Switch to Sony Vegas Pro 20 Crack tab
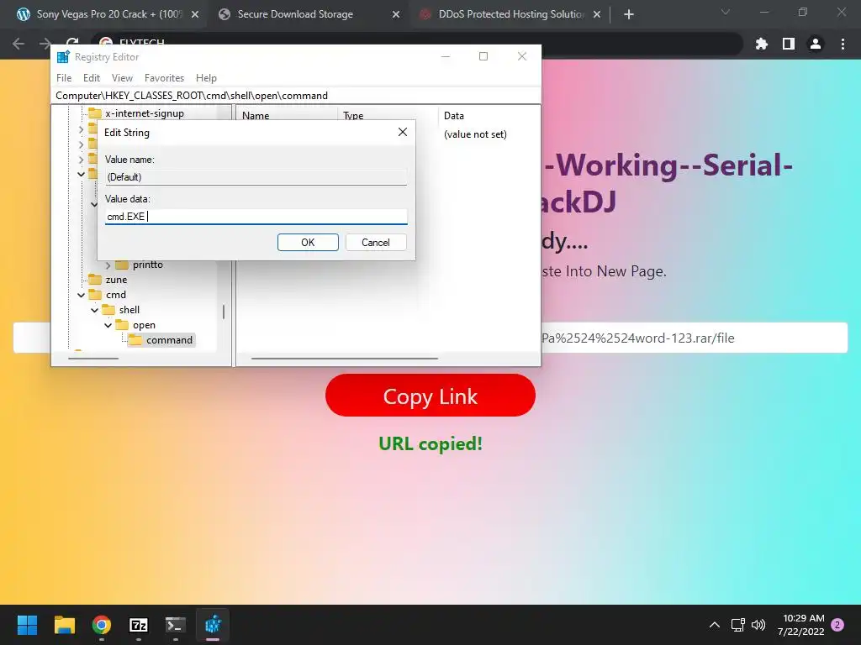The width and height of the screenshot is (861, 645). [108, 14]
